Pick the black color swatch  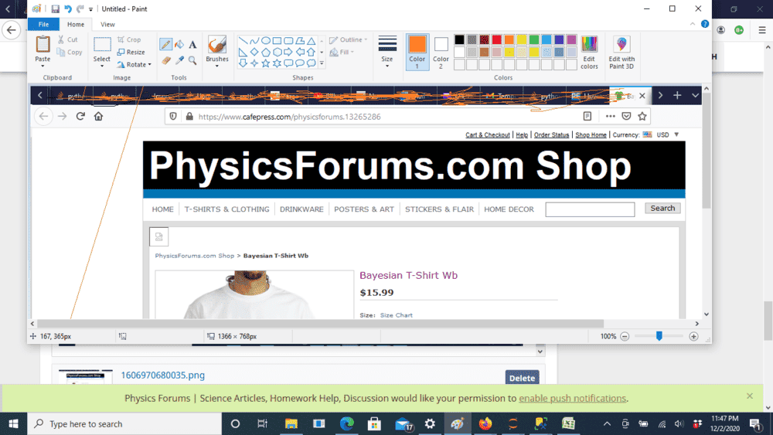click(459, 40)
